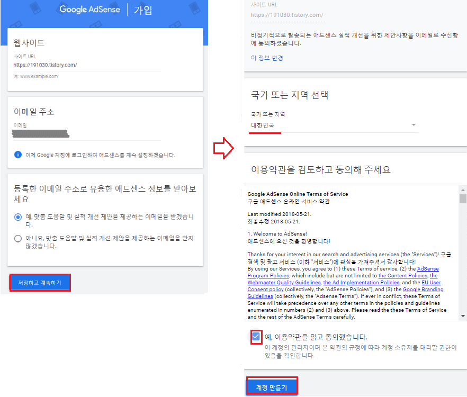
Task: Click the '저장하고 계속하기' button
Action: (40, 282)
